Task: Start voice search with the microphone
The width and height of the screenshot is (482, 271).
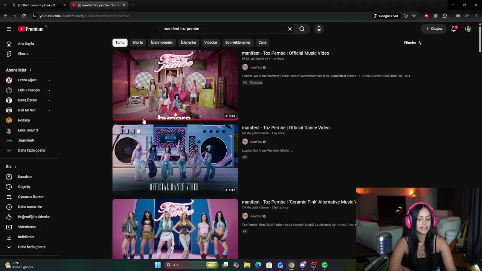Action: pos(319,29)
